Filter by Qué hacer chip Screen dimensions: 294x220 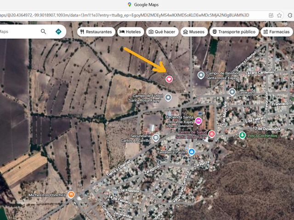click(x=162, y=32)
